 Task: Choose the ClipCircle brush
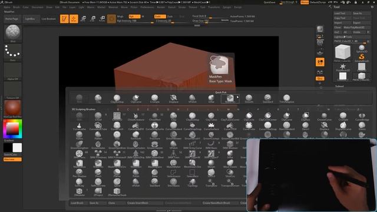(x=249, y=117)
